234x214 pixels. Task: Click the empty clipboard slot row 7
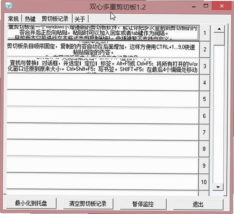(x=103, y=132)
